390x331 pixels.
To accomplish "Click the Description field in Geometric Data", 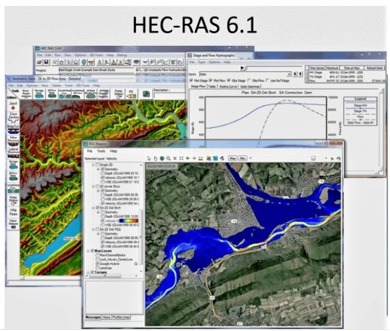I will pos(169,96).
